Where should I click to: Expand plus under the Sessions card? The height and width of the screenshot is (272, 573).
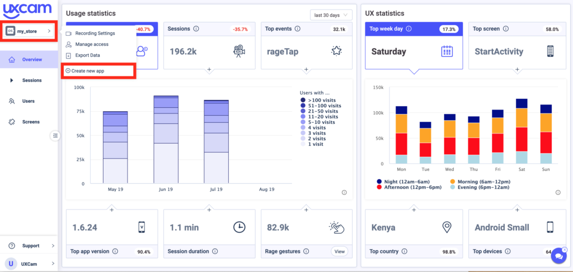coord(209,69)
